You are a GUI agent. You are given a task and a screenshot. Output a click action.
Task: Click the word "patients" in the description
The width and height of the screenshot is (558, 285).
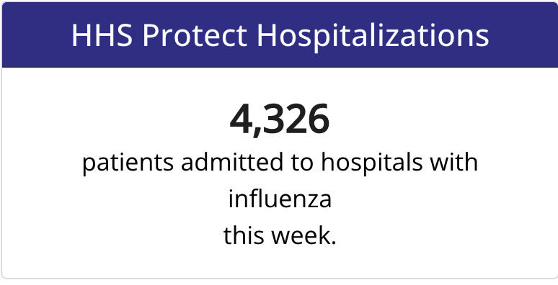pos(128,163)
